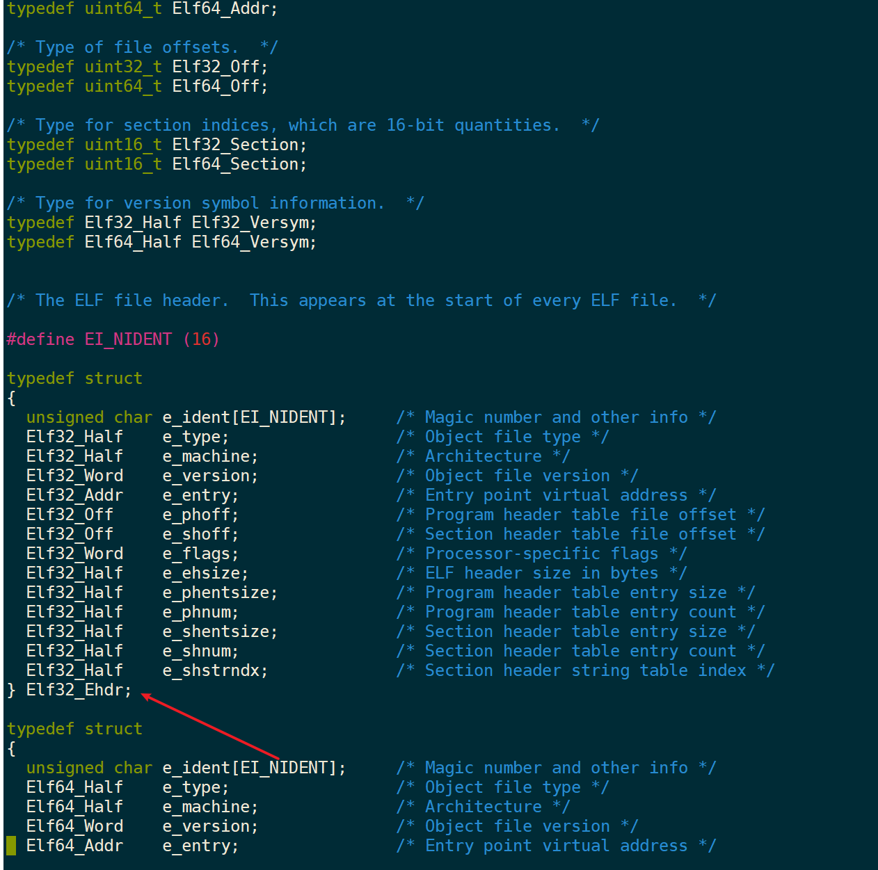Viewport: 878px width, 870px height.
Task: Click the first e_shoff field name
Action: coord(199,534)
